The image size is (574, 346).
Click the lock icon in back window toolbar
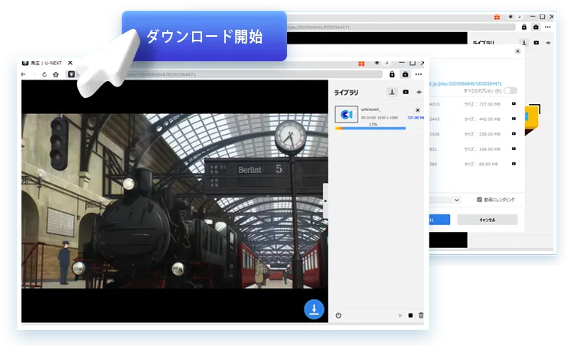(523, 27)
